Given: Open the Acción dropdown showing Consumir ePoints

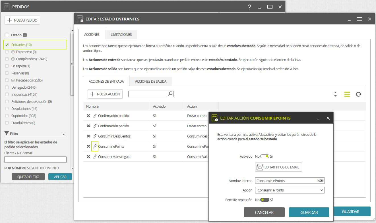Looking at the screenshot, I should click(290, 190).
